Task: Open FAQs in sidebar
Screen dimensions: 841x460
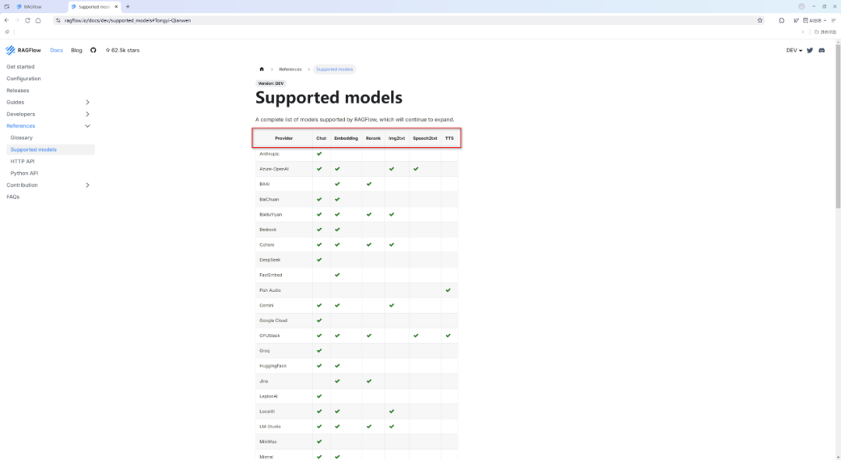Action: click(x=13, y=197)
